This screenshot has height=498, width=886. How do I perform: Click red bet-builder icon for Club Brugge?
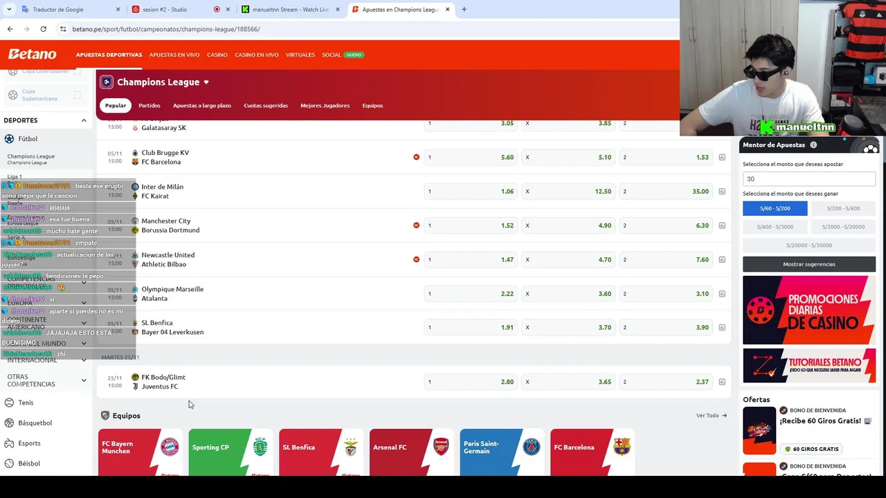[416, 157]
